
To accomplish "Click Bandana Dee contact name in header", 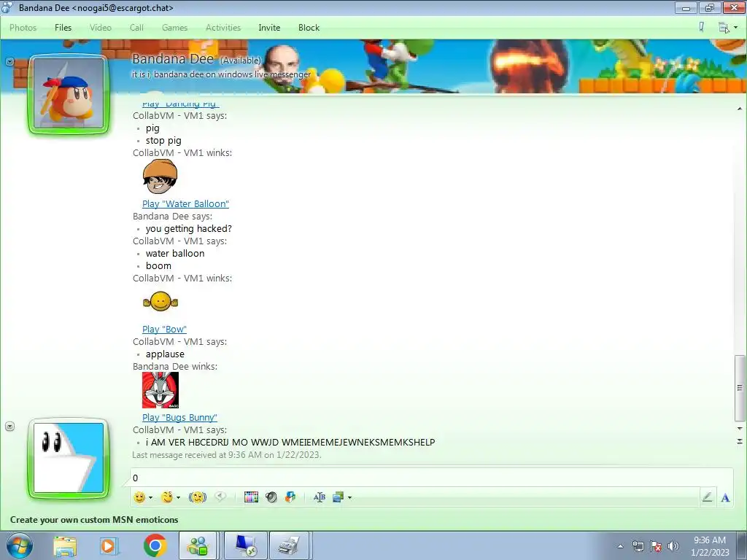I will 172,59.
